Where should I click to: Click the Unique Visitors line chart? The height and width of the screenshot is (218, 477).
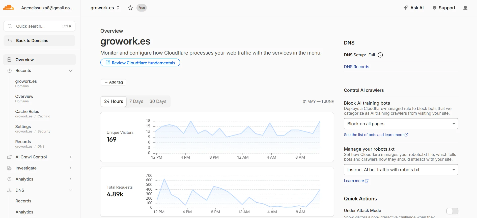(x=237, y=137)
